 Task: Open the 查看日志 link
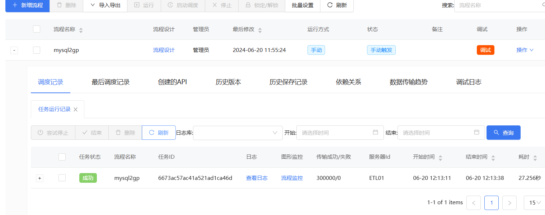pyautogui.click(x=257, y=178)
